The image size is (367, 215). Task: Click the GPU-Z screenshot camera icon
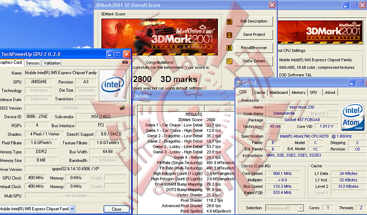125,62
